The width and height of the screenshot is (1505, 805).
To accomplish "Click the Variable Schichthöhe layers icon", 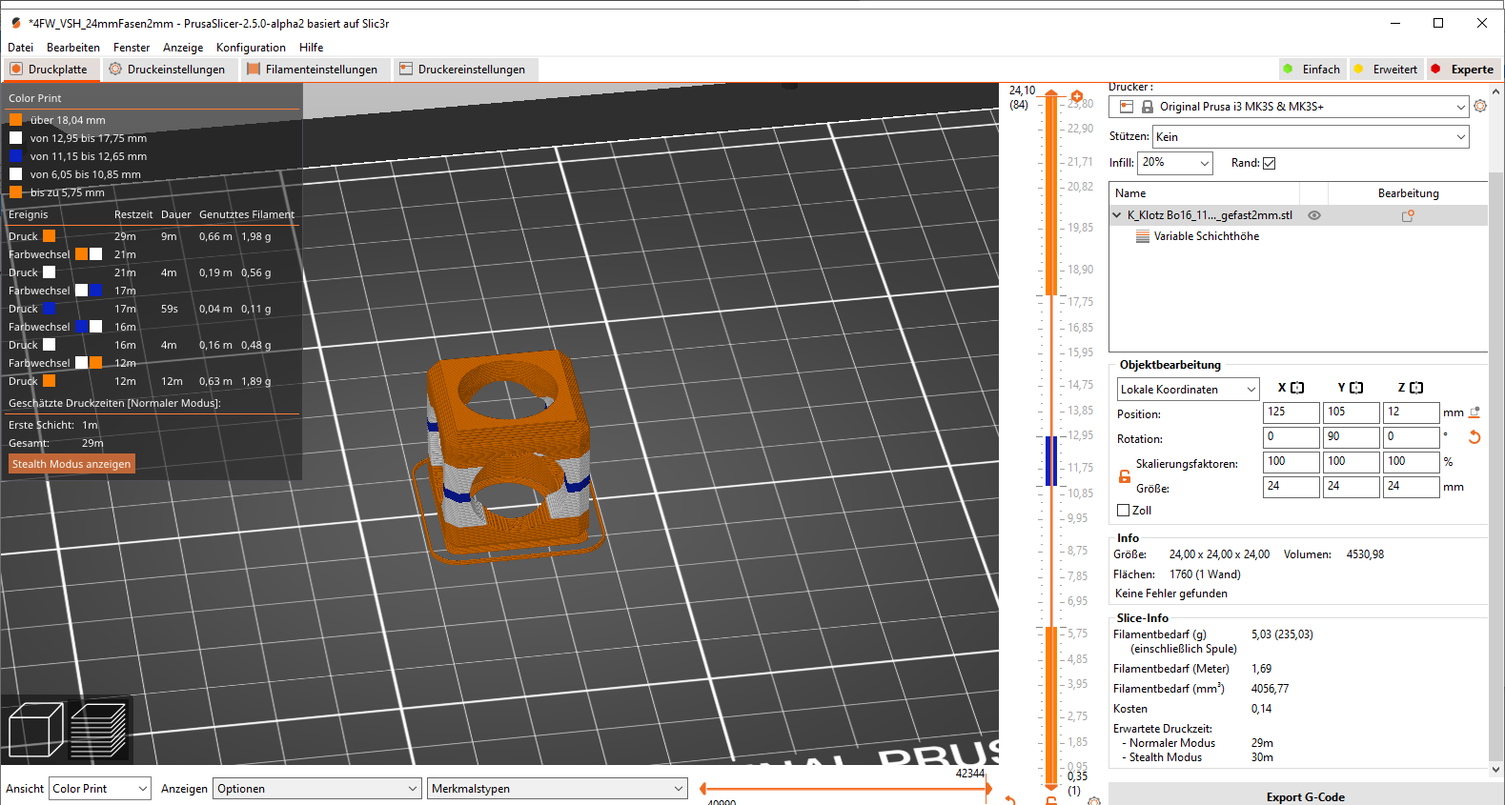I will (1142, 236).
